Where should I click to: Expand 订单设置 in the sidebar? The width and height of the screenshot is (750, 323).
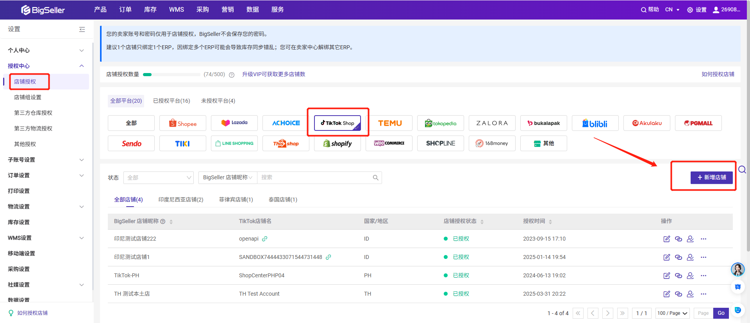[46, 175]
